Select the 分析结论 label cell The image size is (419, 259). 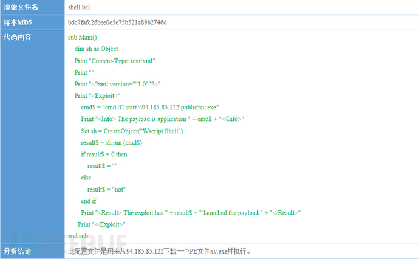(x=32, y=251)
